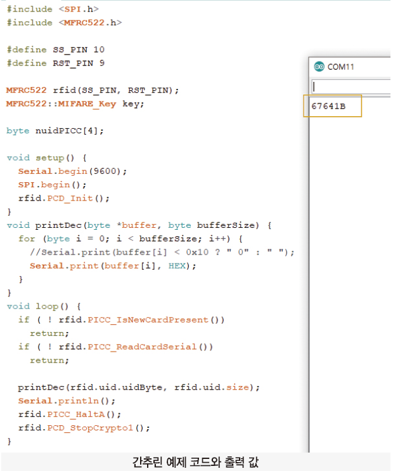Image resolution: width=393 pixels, height=471 pixels.
Task: Click the void loop() line
Action: click(x=44, y=307)
